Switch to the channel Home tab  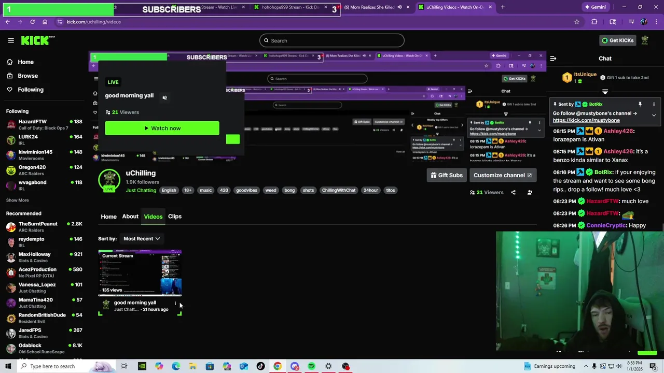point(108,217)
